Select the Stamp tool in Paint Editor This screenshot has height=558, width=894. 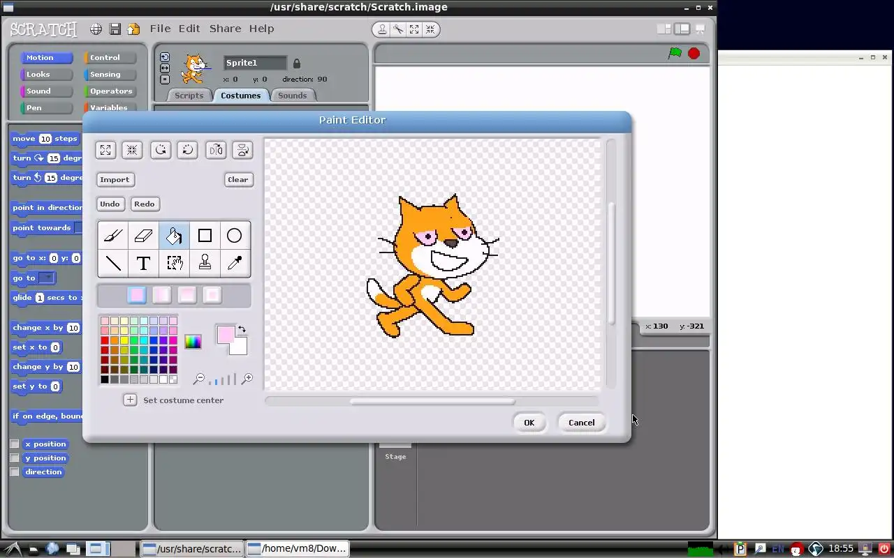point(205,263)
